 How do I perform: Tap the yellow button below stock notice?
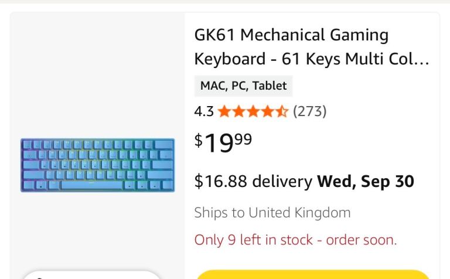(313, 275)
